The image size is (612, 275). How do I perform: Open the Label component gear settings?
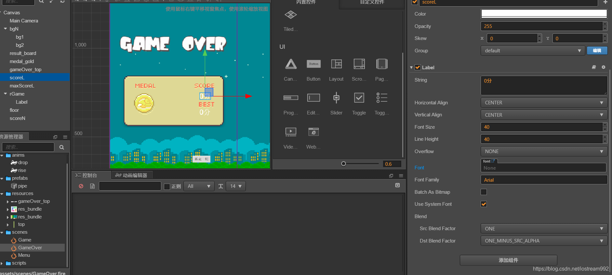pyautogui.click(x=604, y=67)
